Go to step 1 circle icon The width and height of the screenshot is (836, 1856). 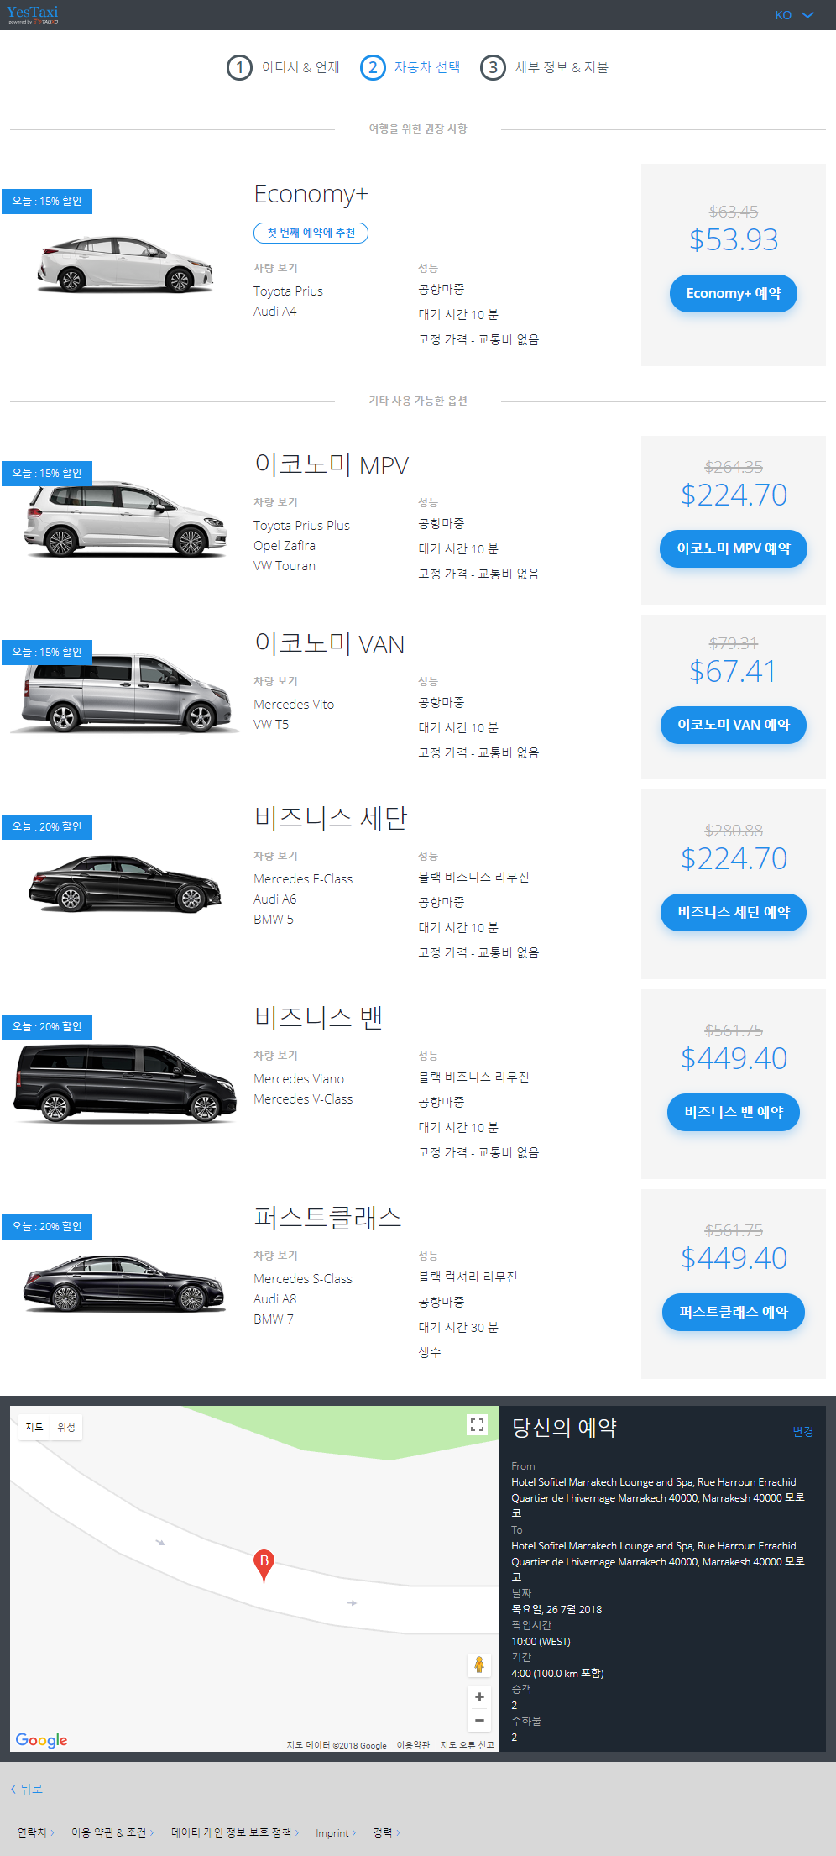(239, 67)
